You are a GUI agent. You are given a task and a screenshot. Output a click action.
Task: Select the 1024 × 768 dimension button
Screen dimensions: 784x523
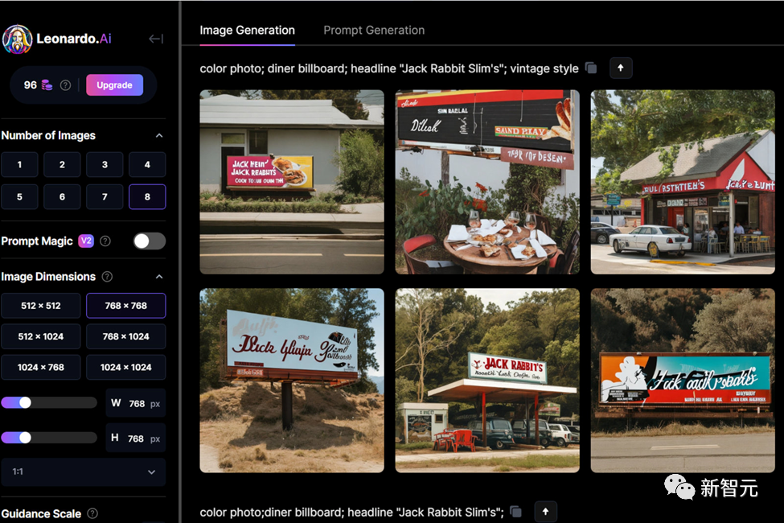click(40, 367)
